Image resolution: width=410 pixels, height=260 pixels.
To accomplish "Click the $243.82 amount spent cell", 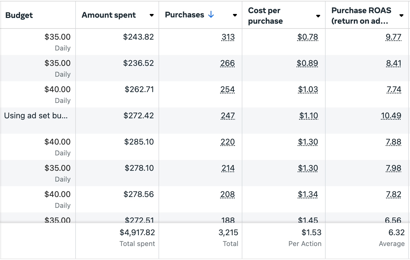I will 138,37.
